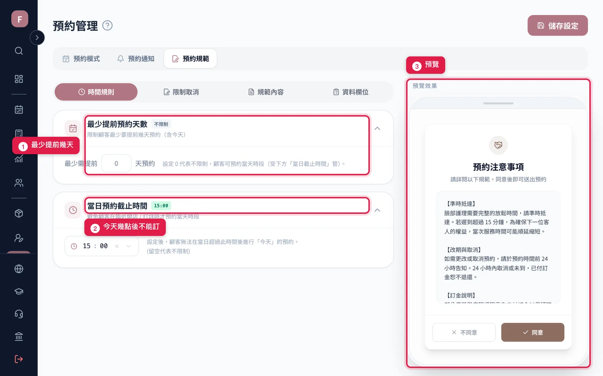Screen dimensions: 603x376
Task: Open the time picker dropdown arrow
Action: (129, 246)
